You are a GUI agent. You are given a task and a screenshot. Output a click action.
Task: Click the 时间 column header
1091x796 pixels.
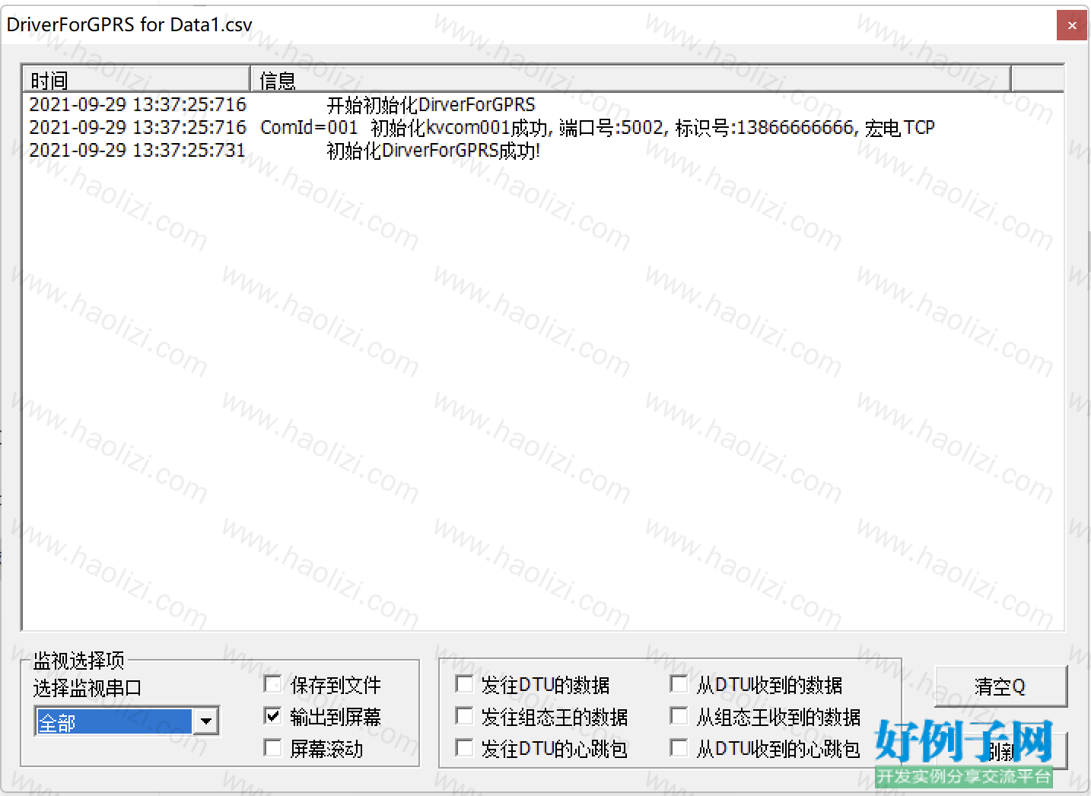(x=136, y=79)
